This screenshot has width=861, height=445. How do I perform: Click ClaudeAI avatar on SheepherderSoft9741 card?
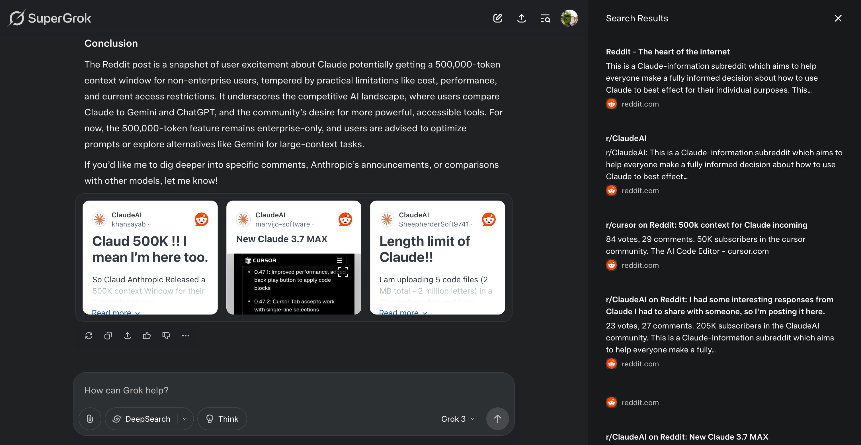(387, 219)
